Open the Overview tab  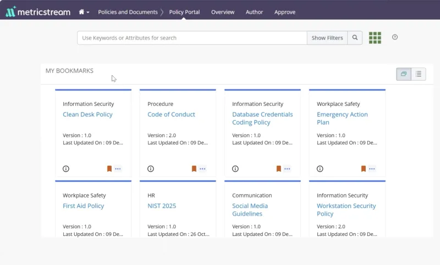tap(222, 12)
